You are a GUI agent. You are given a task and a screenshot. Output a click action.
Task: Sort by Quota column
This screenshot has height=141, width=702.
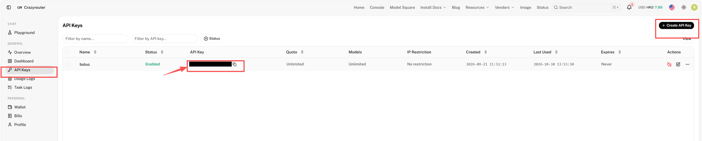295,52
